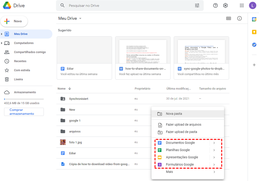This screenshot has height=181, width=259.
Task: Click the Compartilhados comigo people icon
Action: pos(7,52)
